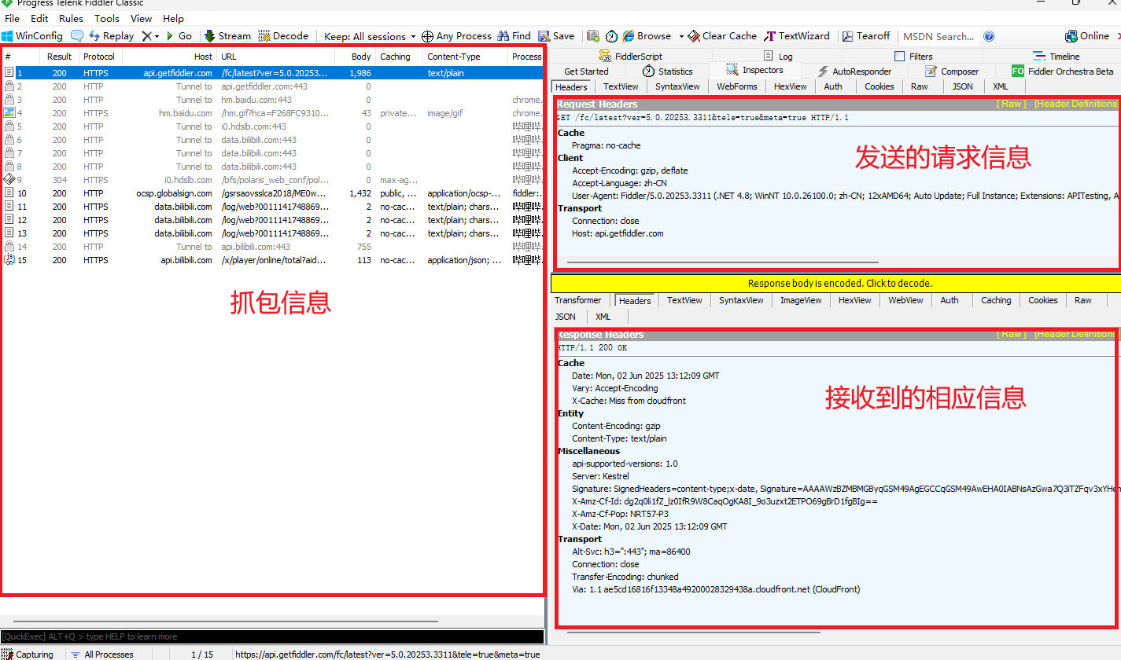This screenshot has height=660, width=1121.
Task: Open the Get Started tab
Action: pyautogui.click(x=586, y=71)
